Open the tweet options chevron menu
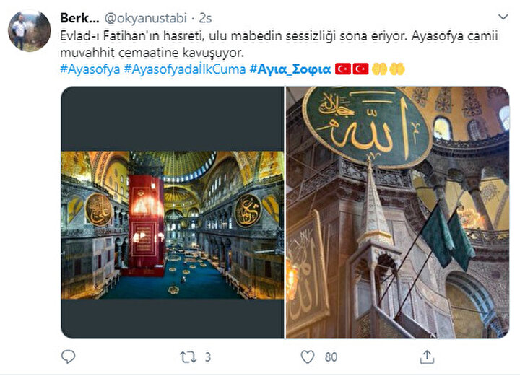Screen dimensions: 520x376 point(503,17)
